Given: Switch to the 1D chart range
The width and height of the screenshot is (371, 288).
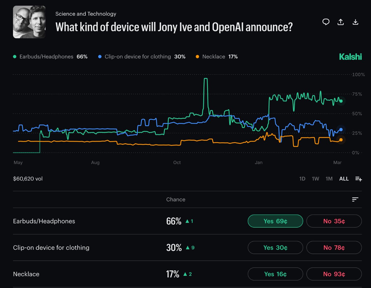Looking at the screenshot, I should click(302, 179).
